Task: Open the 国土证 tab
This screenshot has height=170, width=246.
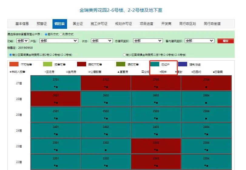Action: 78,24
